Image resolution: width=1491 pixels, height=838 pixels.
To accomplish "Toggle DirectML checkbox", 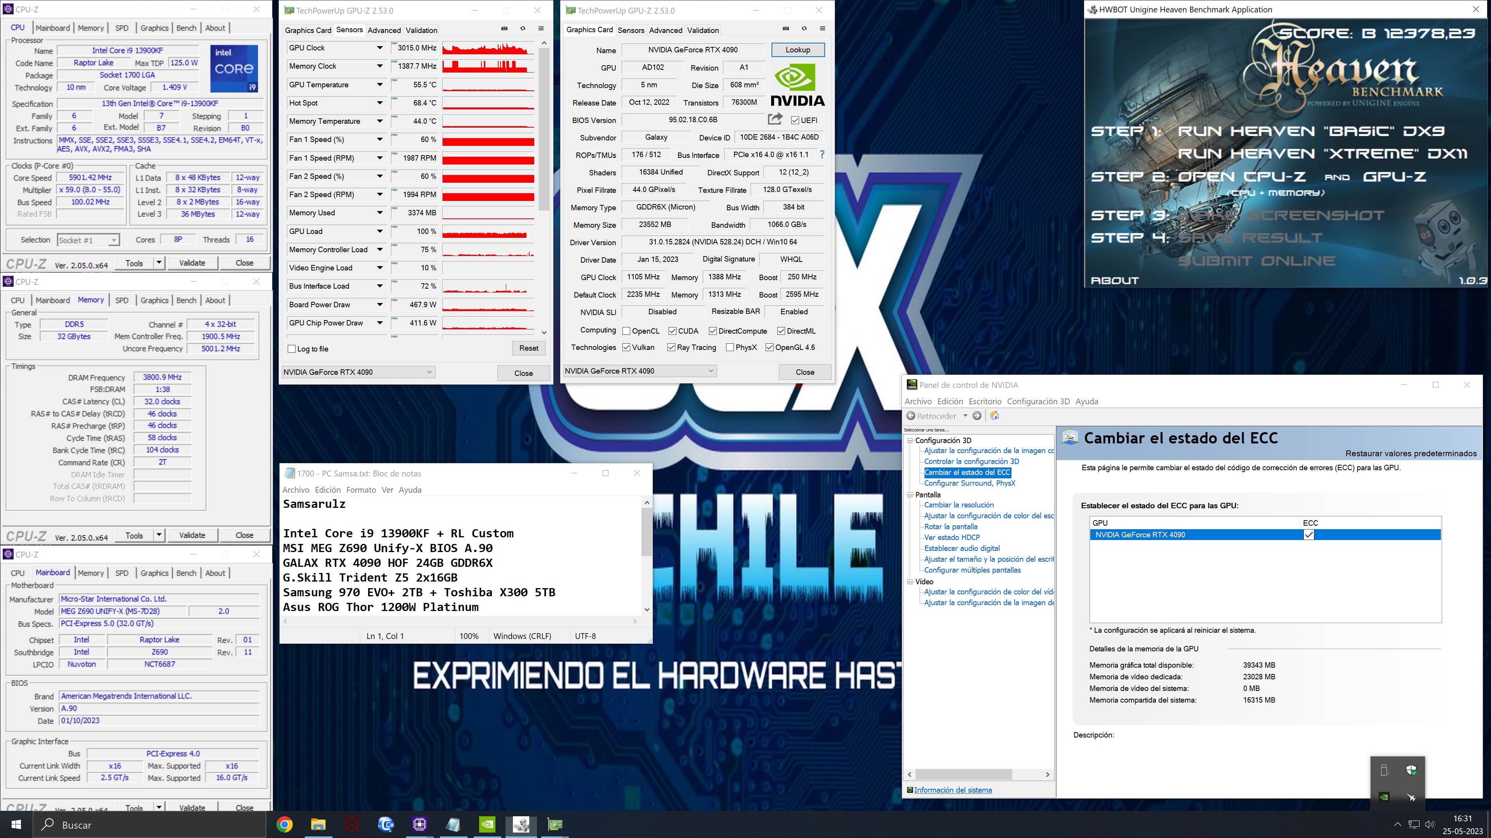I will [781, 331].
